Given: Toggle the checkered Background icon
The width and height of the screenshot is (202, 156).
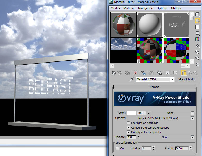Looking at the screenshot, I should tap(197, 27).
